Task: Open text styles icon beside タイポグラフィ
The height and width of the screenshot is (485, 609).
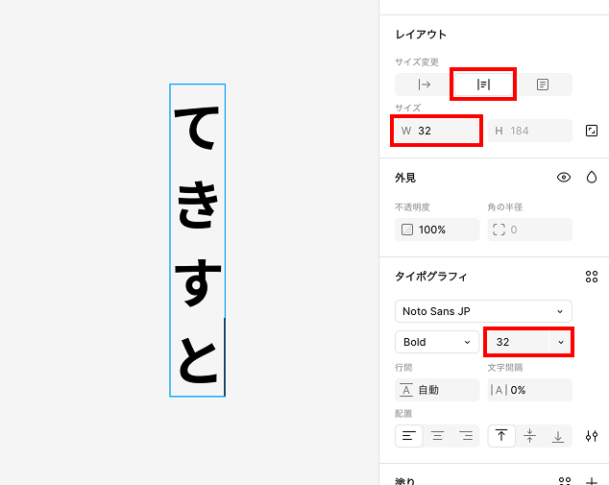Action: pyautogui.click(x=592, y=277)
